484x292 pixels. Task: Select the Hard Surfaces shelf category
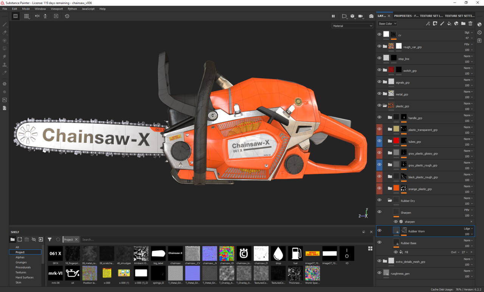[24, 277]
